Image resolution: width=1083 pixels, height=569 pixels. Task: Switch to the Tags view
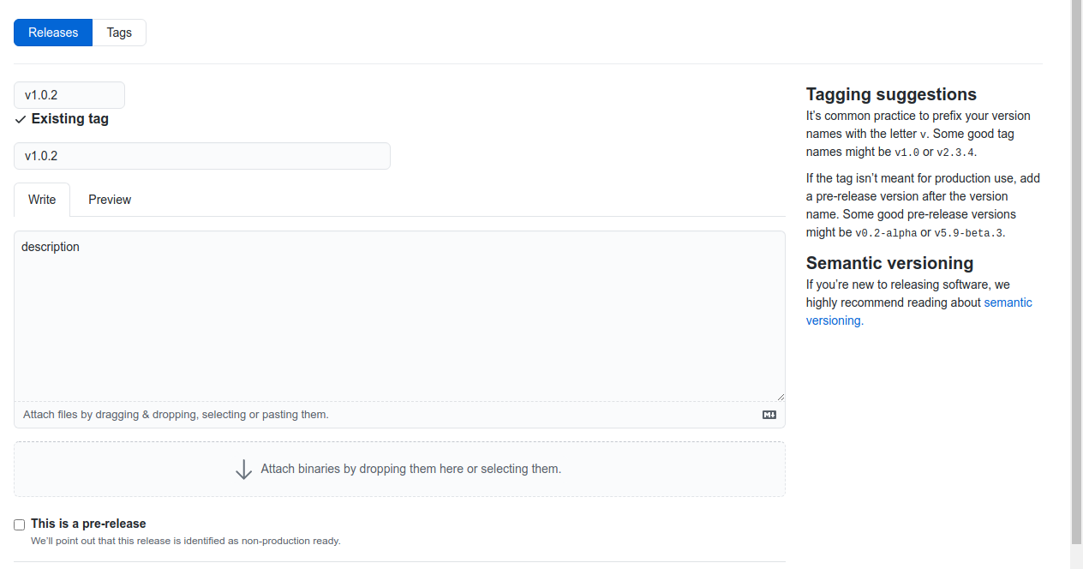(118, 32)
